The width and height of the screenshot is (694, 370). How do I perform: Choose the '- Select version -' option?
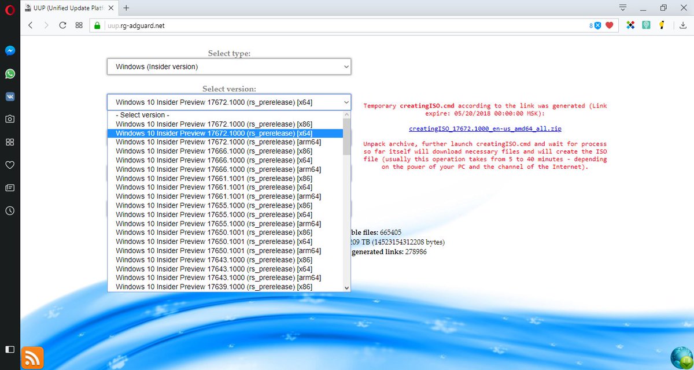tap(225, 114)
